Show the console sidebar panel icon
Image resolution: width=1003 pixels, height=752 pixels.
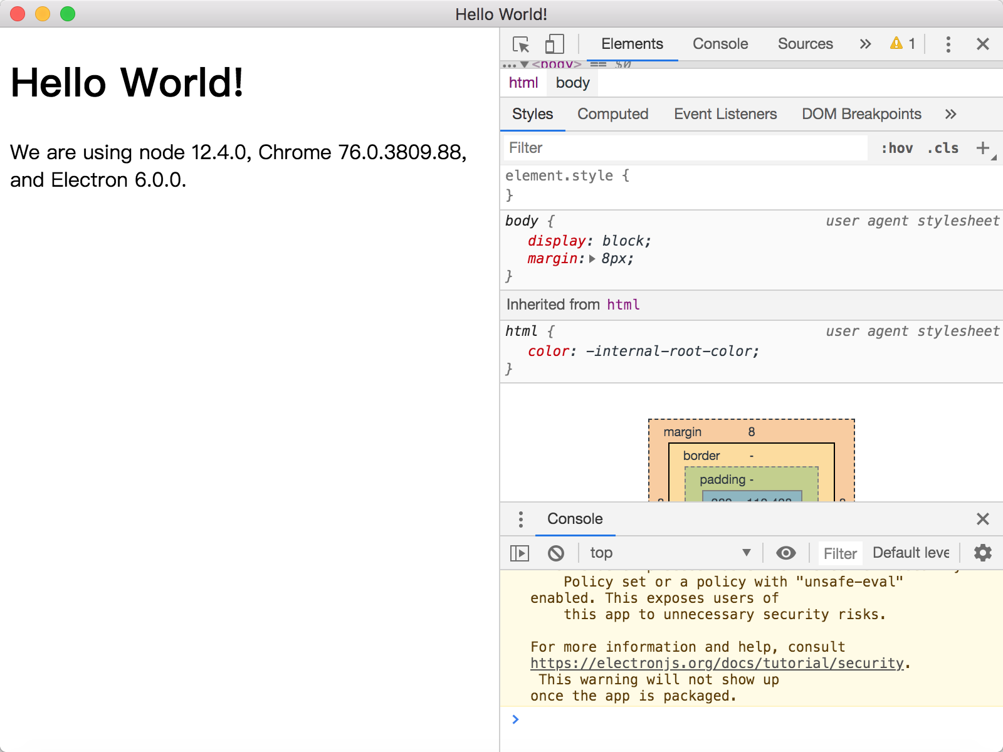click(x=520, y=553)
